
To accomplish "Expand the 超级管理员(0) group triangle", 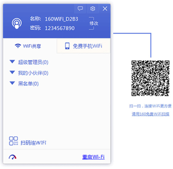I will click(12, 62).
